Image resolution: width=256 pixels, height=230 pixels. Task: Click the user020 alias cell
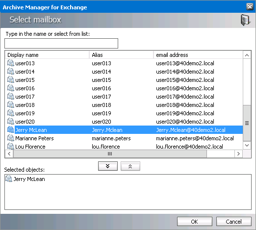click(x=102, y=122)
